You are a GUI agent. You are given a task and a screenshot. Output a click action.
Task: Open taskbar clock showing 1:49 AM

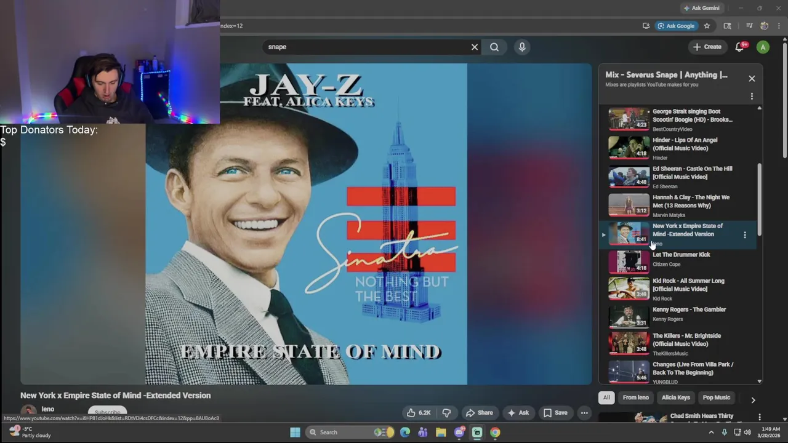pyautogui.click(x=770, y=433)
